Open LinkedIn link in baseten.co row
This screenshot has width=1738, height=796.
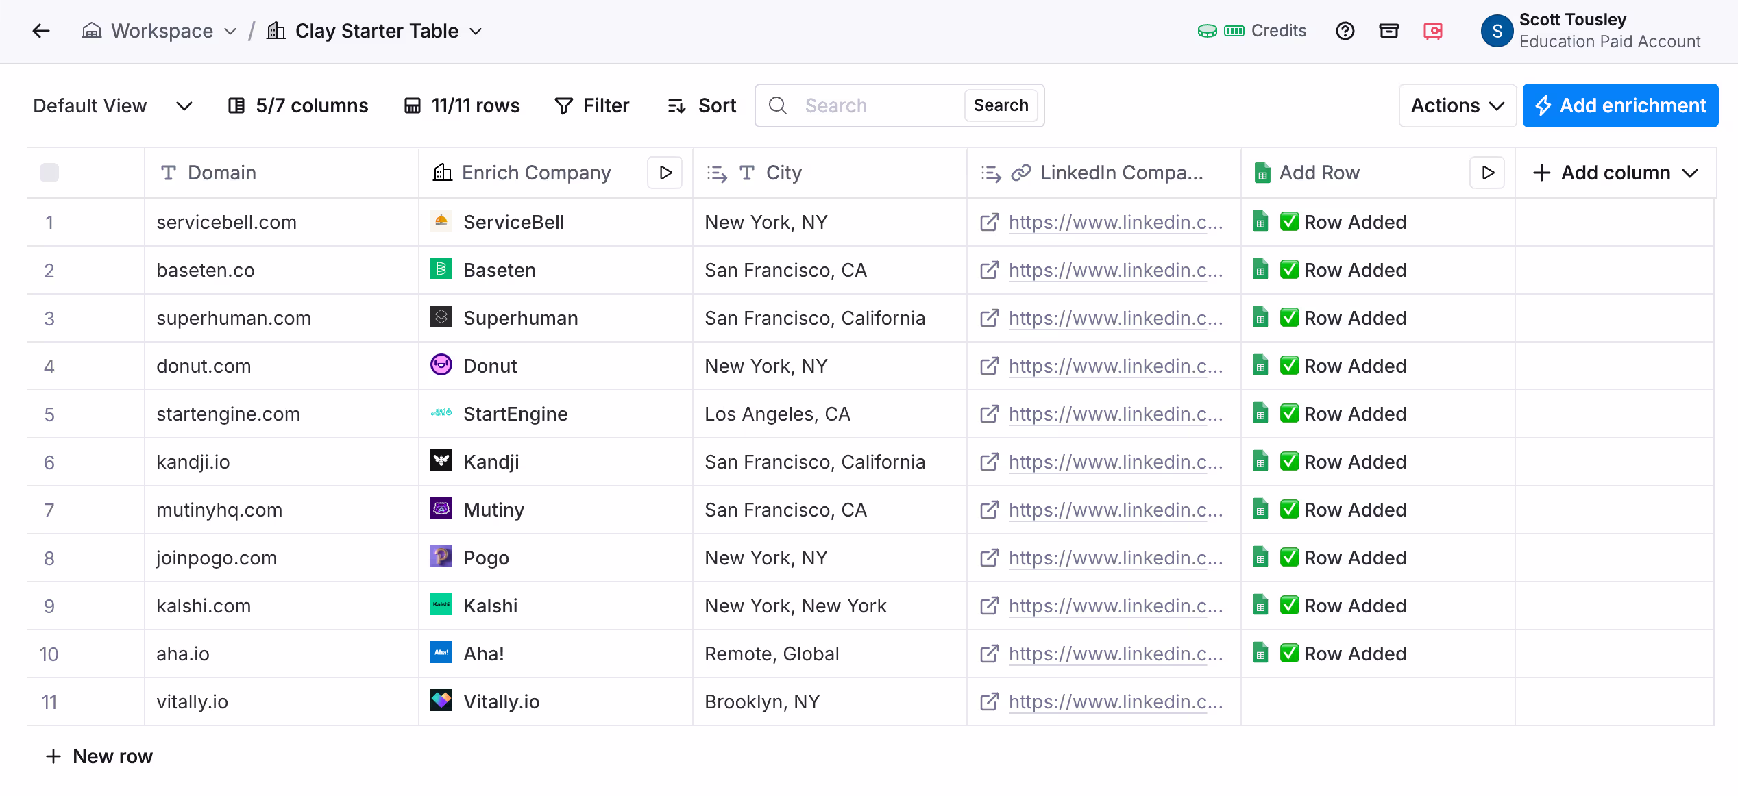tap(1116, 270)
